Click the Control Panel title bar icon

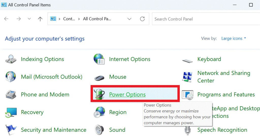point(4,5)
